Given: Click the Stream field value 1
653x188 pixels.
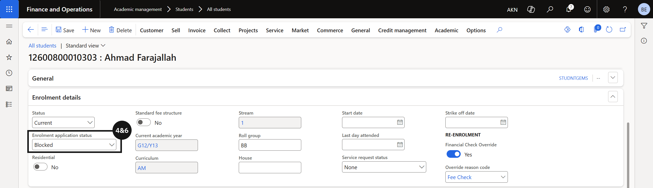Looking at the screenshot, I should click(x=242, y=123).
